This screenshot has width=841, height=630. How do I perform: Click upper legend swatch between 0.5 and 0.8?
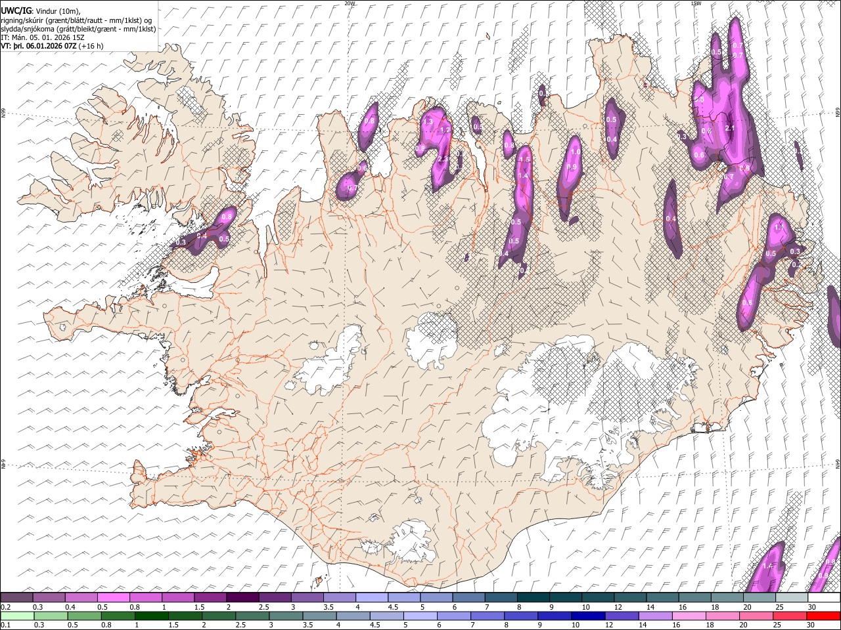[x=114, y=597]
